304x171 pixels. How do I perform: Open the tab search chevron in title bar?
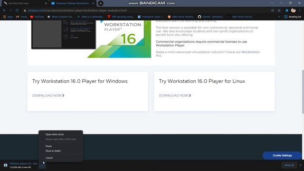pos(272,3)
